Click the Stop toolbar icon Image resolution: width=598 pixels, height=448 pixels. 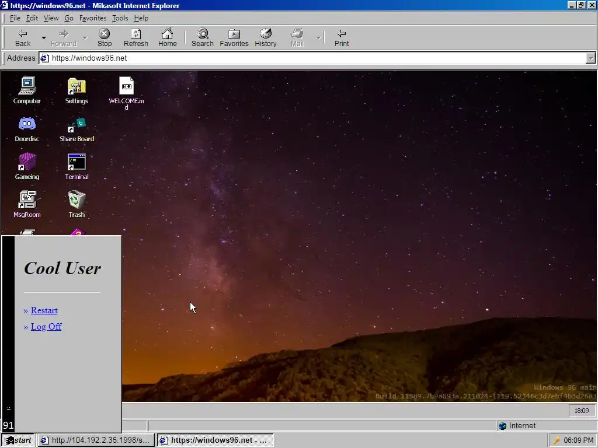click(104, 38)
